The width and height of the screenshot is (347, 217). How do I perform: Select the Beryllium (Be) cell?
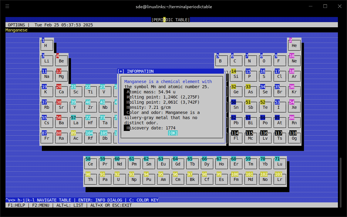coord(61,61)
